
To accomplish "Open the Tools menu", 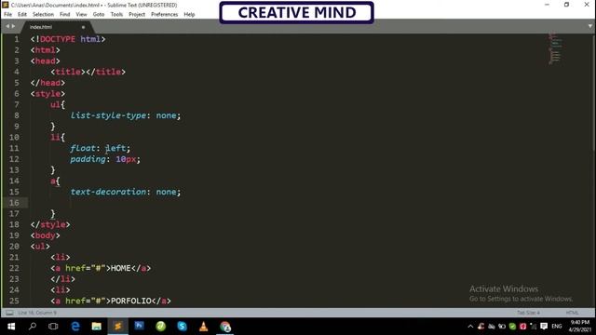I will (116, 15).
